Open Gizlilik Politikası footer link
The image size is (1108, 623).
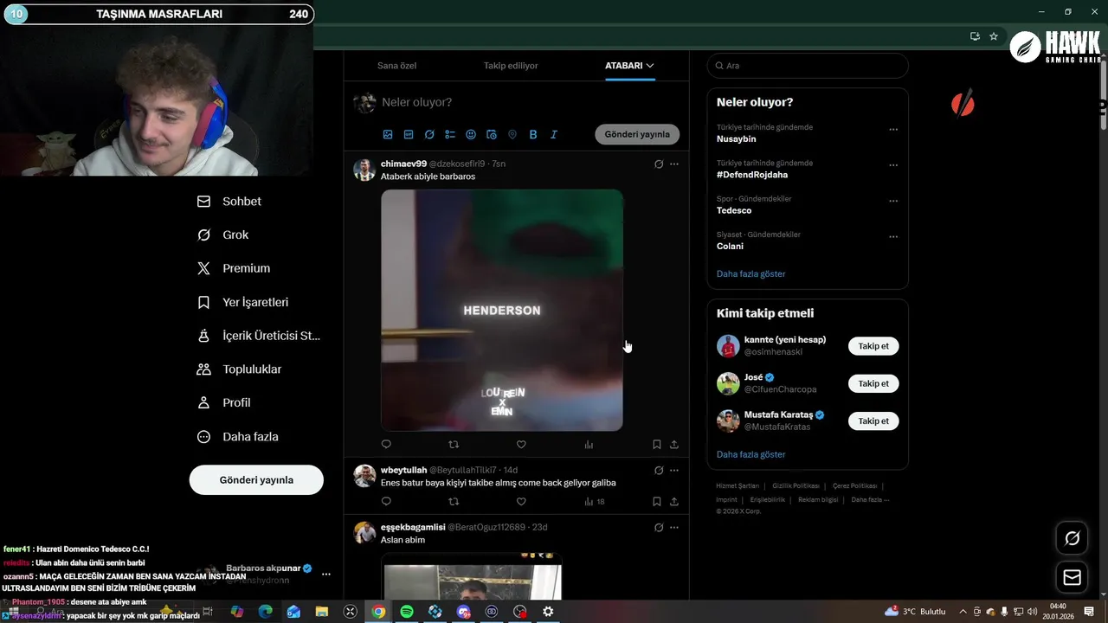pyautogui.click(x=796, y=486)
